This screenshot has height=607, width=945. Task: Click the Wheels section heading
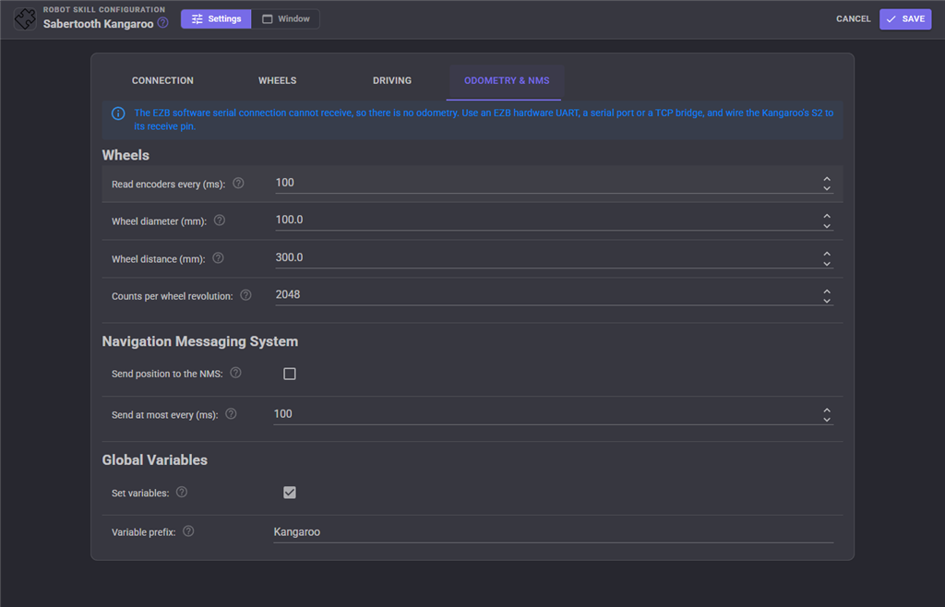click(x=126, y=155)
